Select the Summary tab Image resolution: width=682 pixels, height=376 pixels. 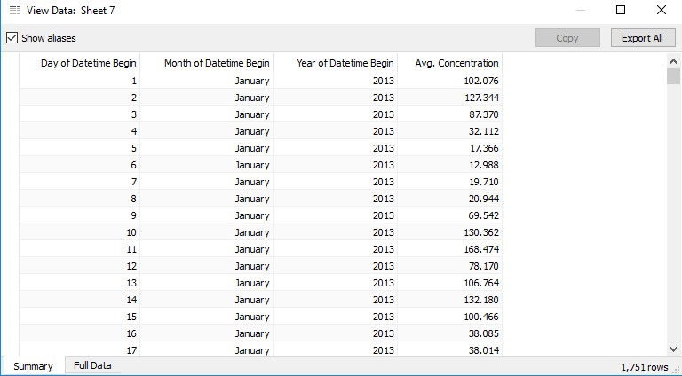(33, 366)
